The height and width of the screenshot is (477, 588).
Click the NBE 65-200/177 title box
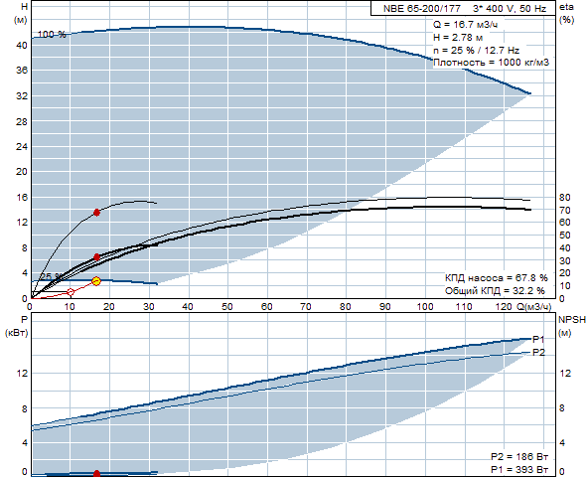coord(463,8)
